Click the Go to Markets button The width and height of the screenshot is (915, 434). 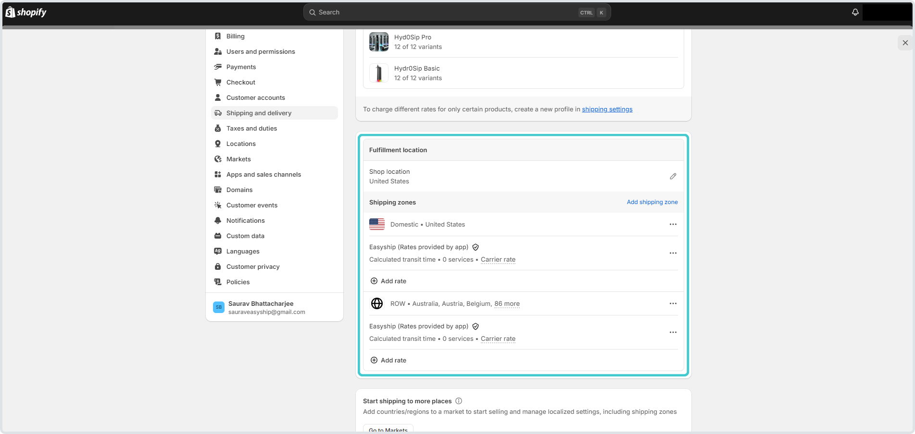[388, 429]
